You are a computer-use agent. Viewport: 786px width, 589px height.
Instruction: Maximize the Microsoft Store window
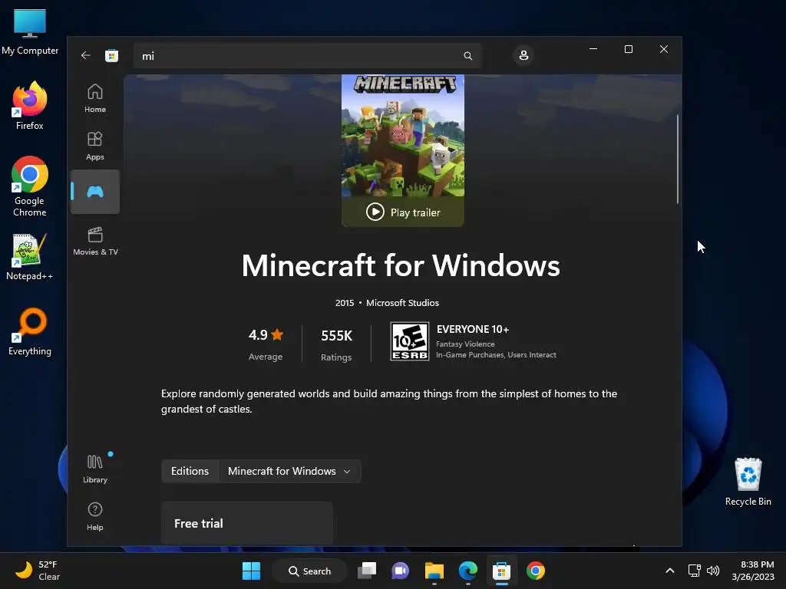628,49
